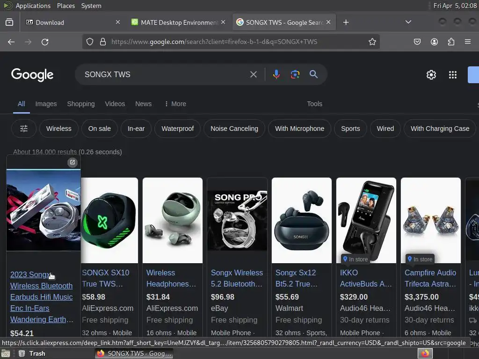Show desktop from the bottom panel
The image size is (479, 359).
click(x=6, y=353)
